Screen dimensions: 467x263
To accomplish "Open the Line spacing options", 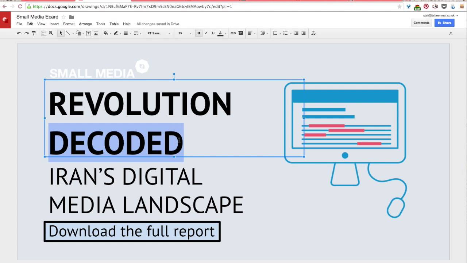I will pyautogui.click(x=262, y=33).
